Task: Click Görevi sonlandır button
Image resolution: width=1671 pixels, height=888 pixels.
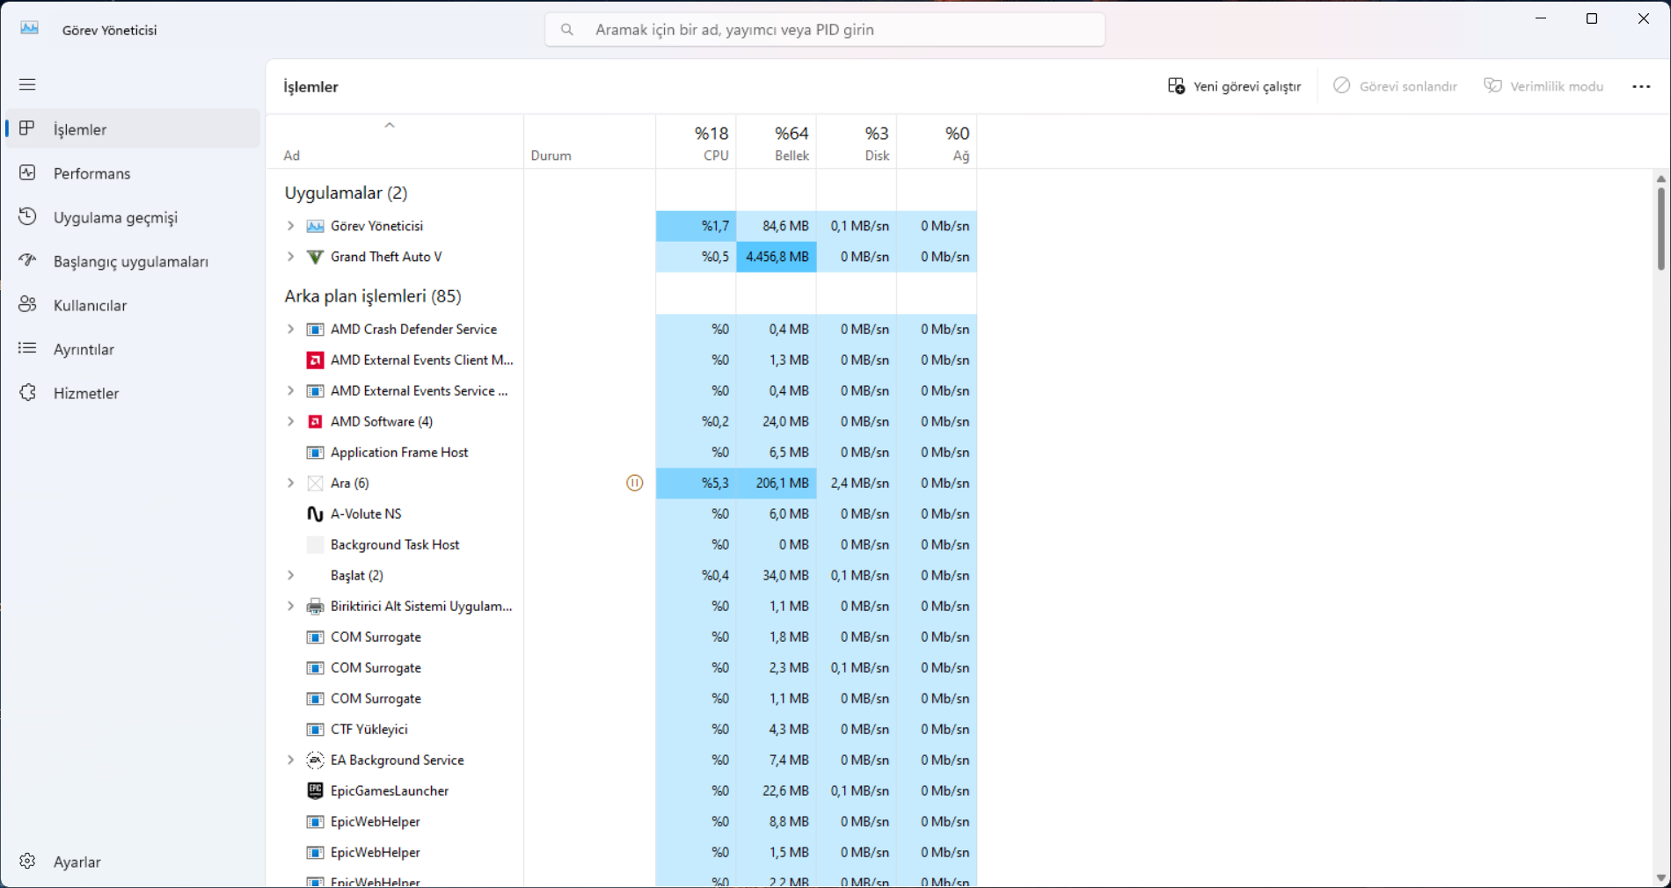Action: (x=1396, y=86)
